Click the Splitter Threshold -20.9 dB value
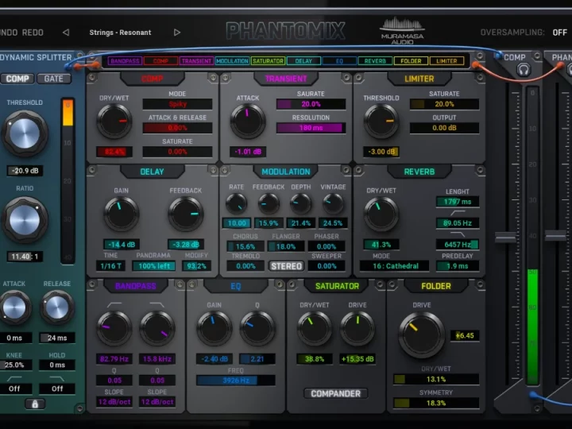 pos(25,170)
